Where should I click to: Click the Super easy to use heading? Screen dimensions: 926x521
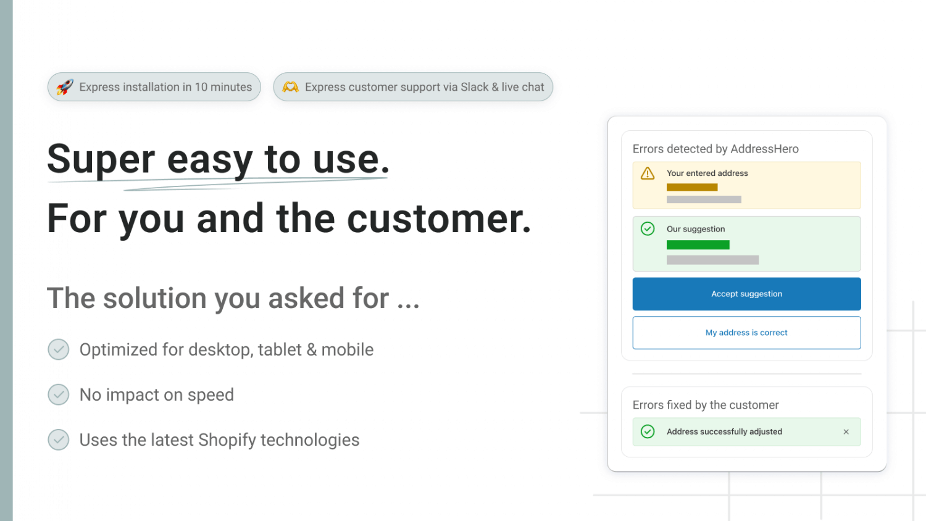pos(219,159)
